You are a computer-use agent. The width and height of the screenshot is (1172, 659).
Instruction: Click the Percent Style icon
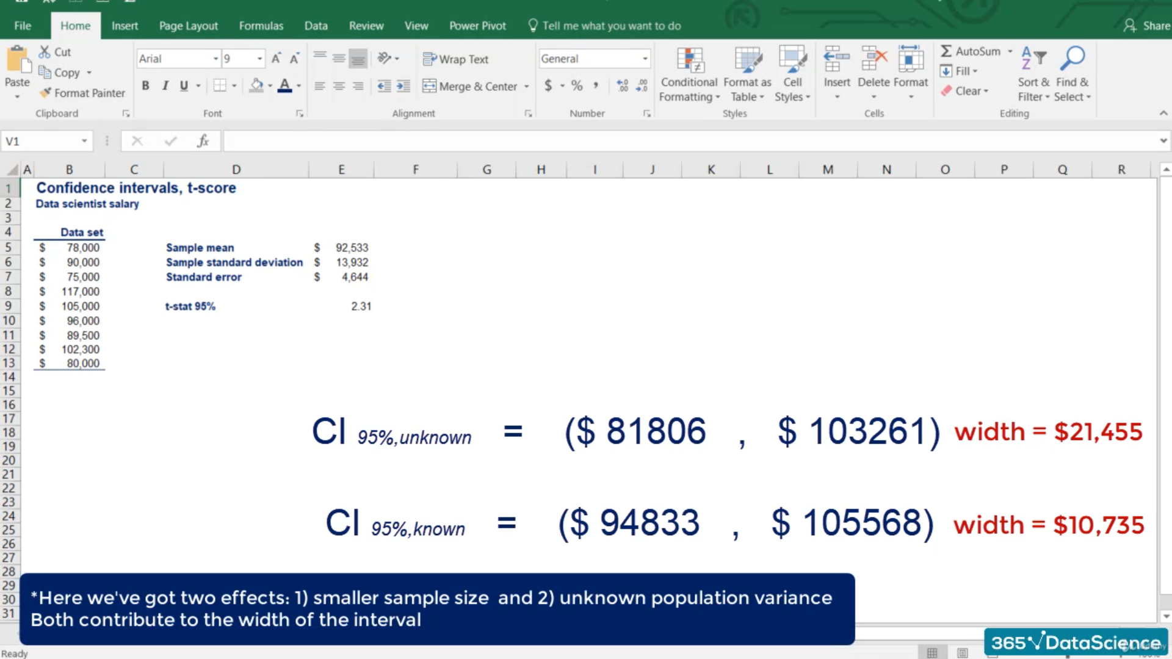[x=576, y=86]
